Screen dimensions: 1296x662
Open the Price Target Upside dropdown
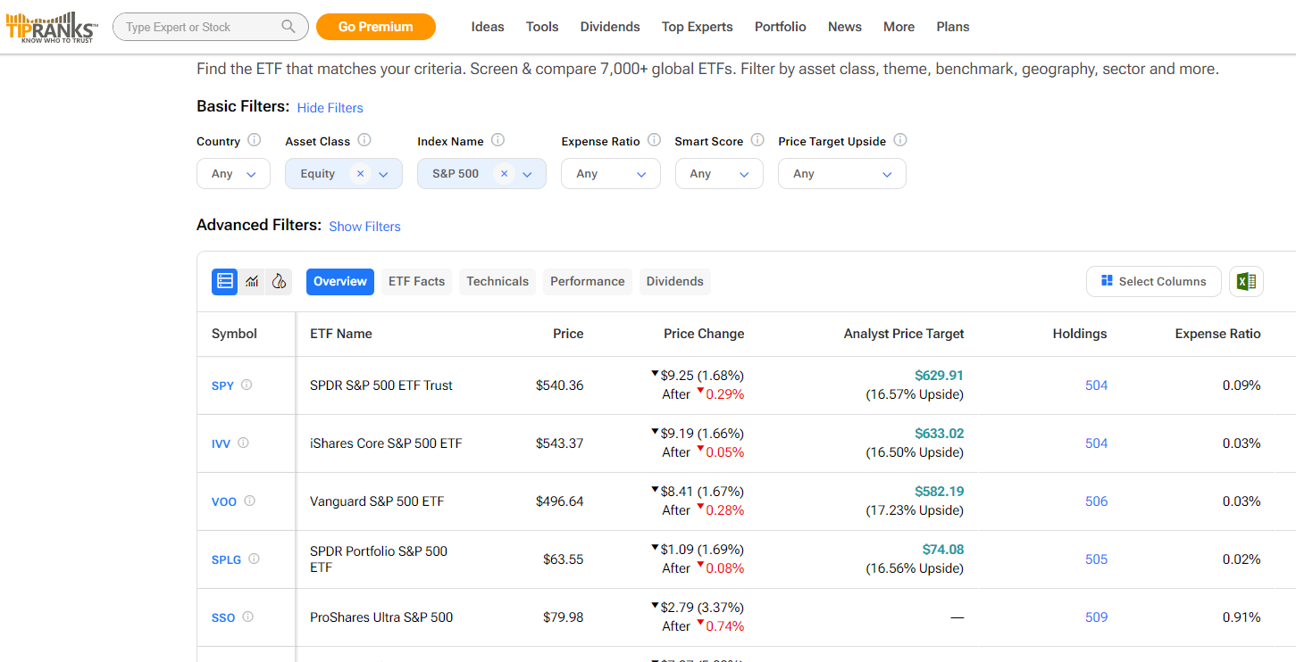point(842,174)
